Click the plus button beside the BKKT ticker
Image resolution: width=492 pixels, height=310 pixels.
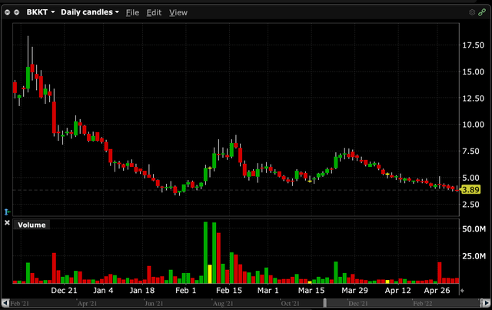click(x=17, y=12)
